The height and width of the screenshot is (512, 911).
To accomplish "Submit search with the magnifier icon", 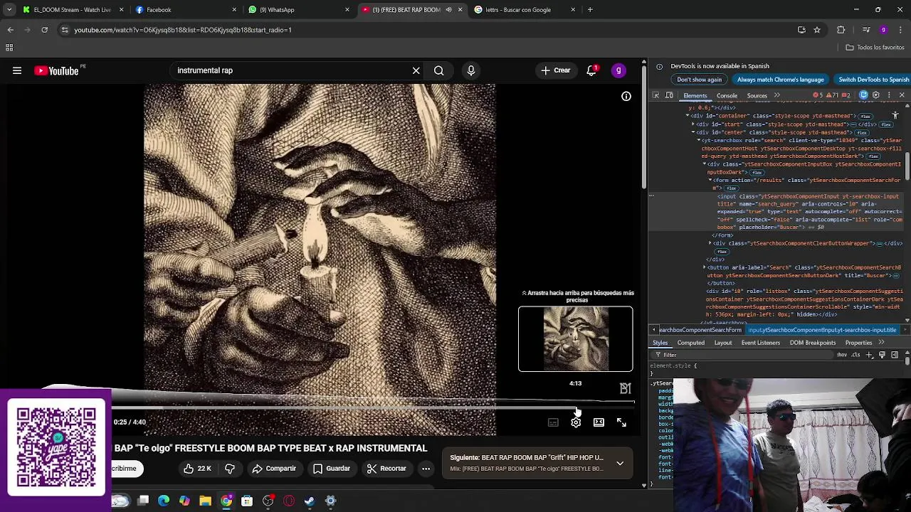I will (439, 70).
